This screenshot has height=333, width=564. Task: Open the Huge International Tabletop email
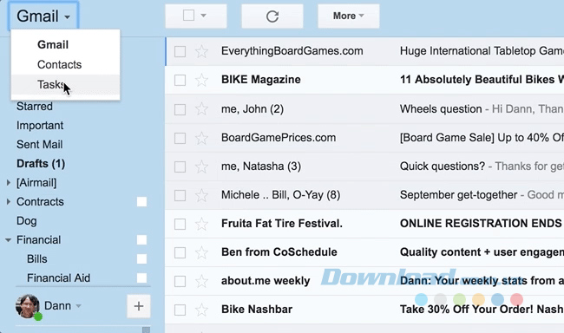click(482, 51)
